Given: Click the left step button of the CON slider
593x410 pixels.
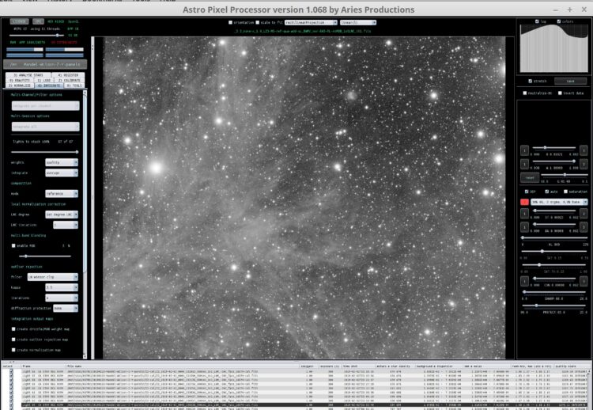Looking at the screenshot, I should (524, 281).
